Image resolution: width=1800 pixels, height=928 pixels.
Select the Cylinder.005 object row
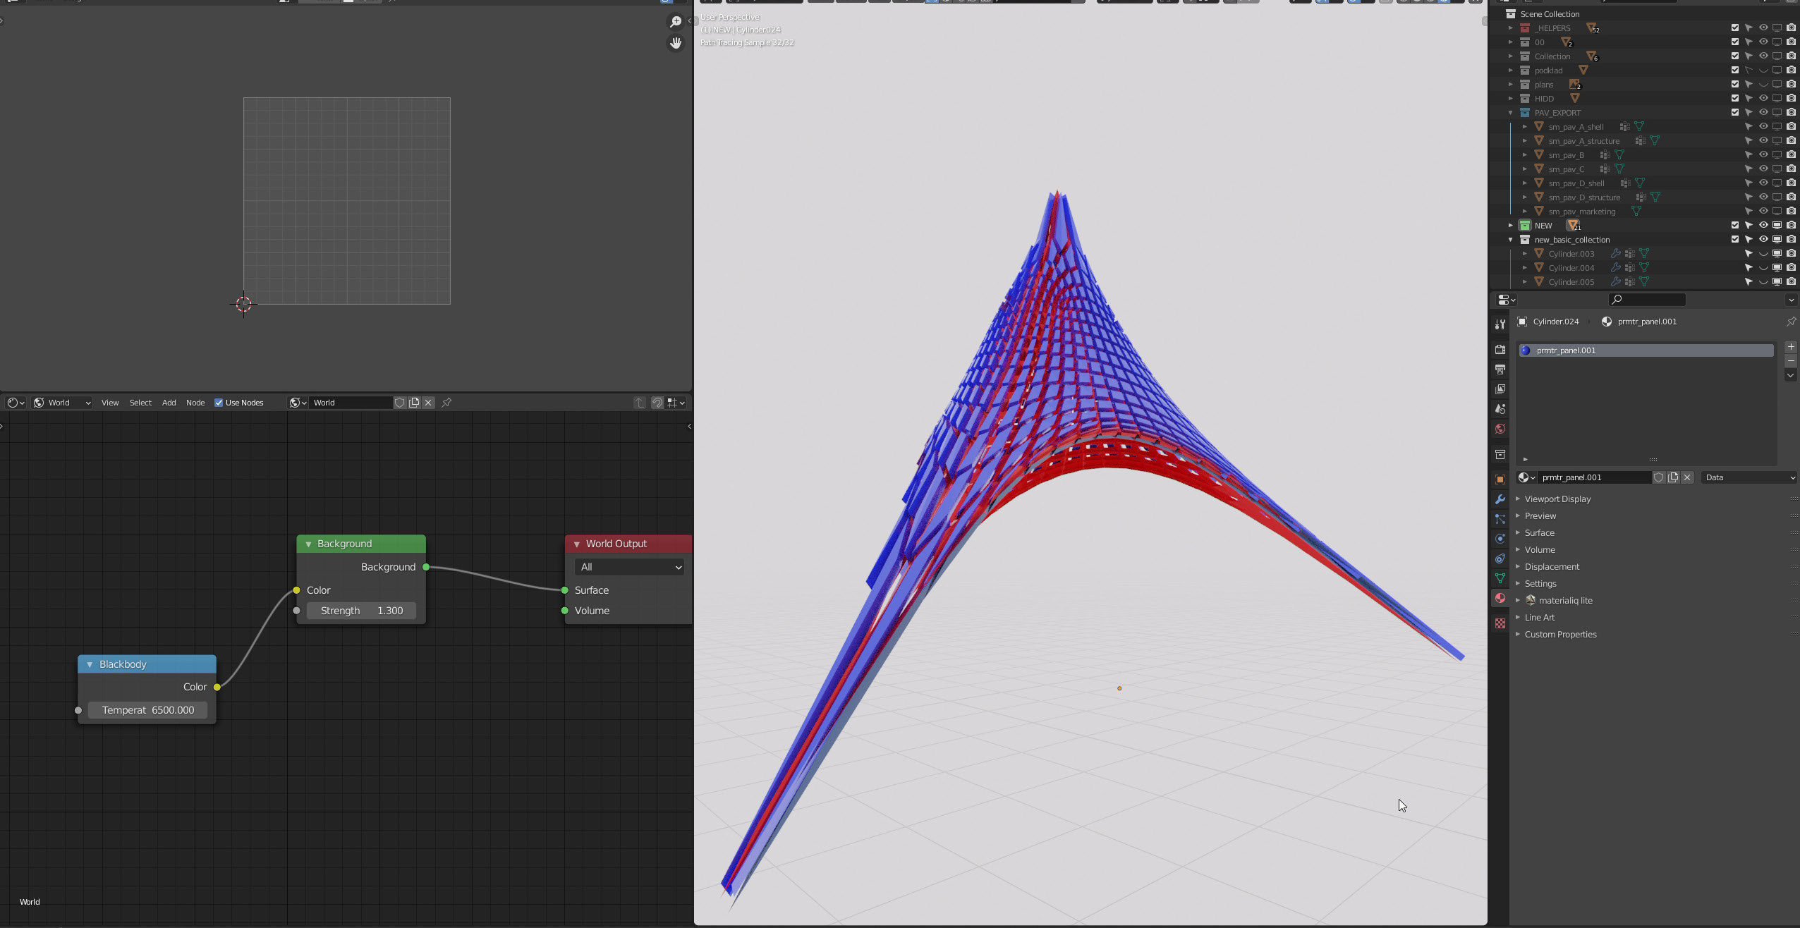pos(1571,282)
